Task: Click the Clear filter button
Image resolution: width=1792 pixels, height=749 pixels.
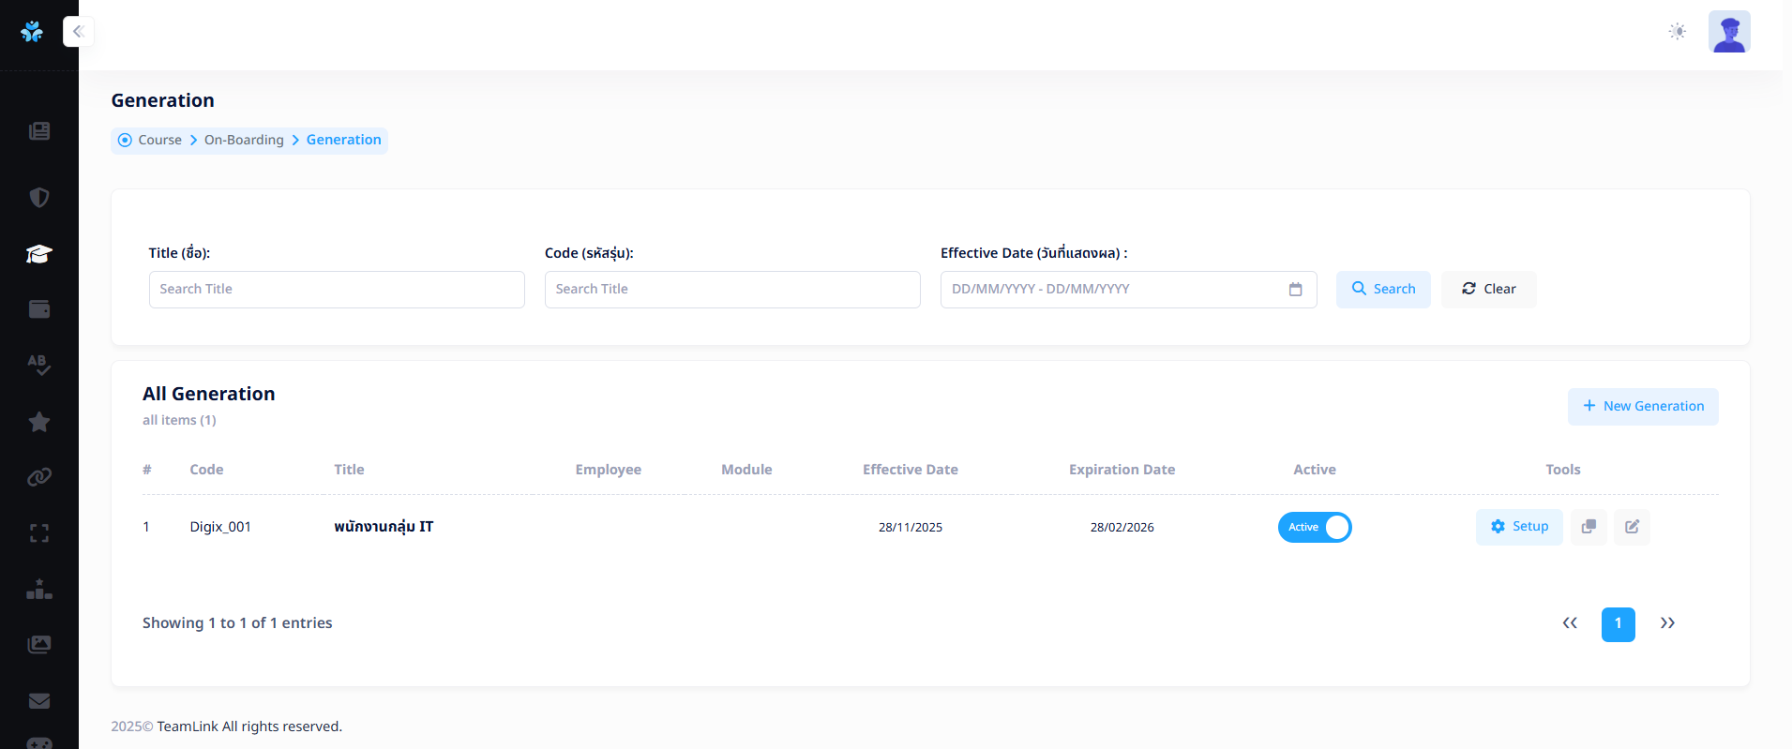Action: [x=1488, y=290]
